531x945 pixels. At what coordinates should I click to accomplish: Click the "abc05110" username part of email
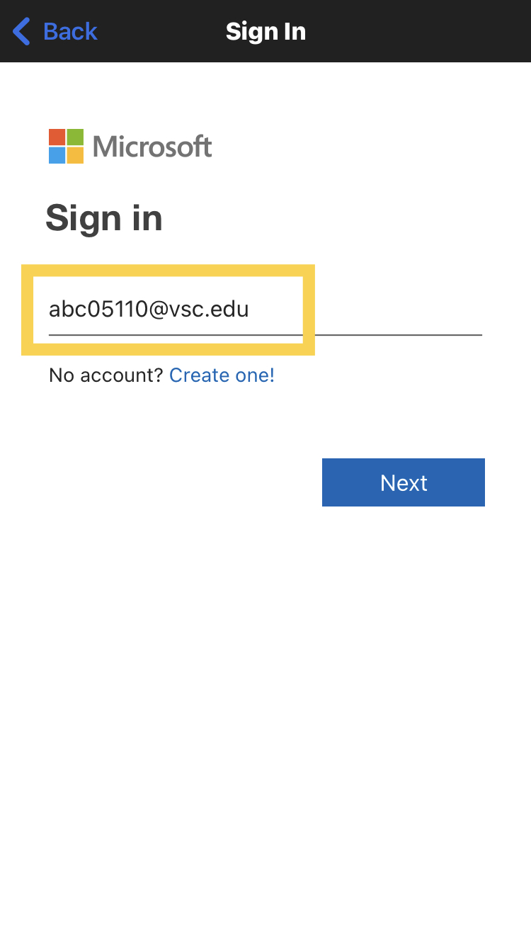[98, 310]
